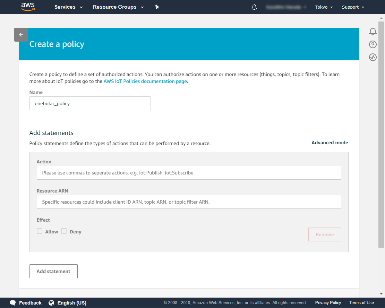Switch to Advanced mode

coord(330,143)
